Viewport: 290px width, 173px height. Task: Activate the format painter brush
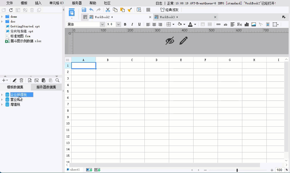(130, 10)
